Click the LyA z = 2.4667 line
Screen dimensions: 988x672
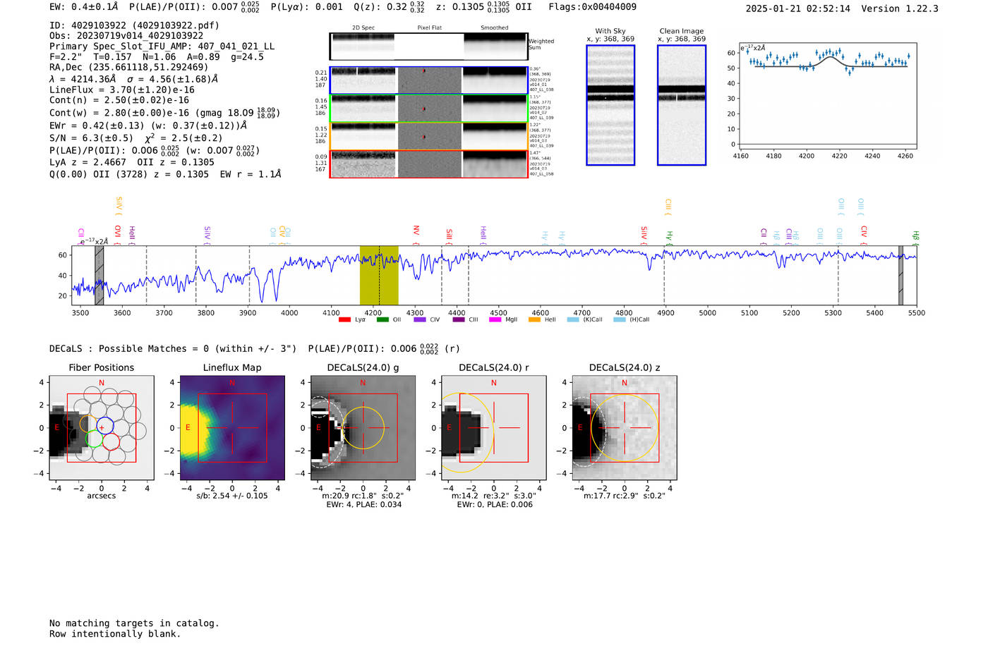tap(88, 162)
